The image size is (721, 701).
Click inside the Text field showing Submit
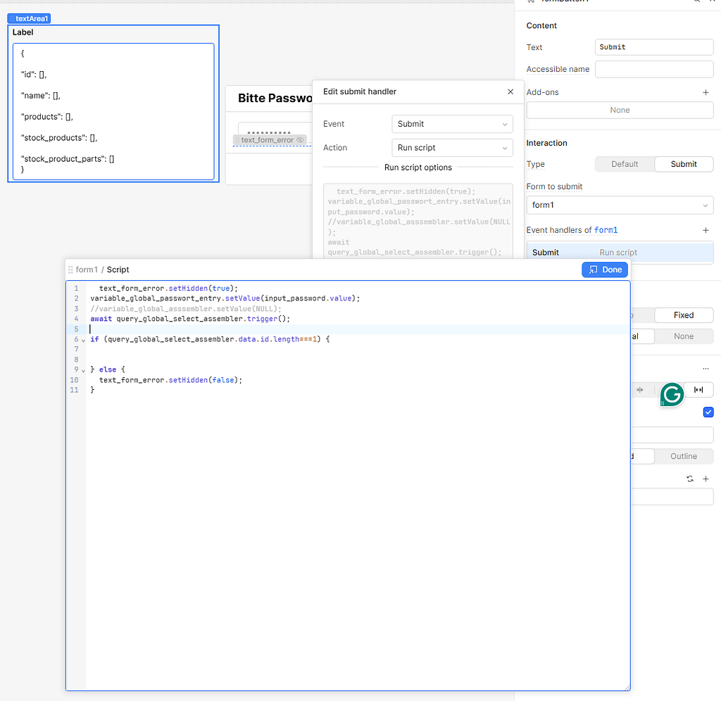pos(653,47)
